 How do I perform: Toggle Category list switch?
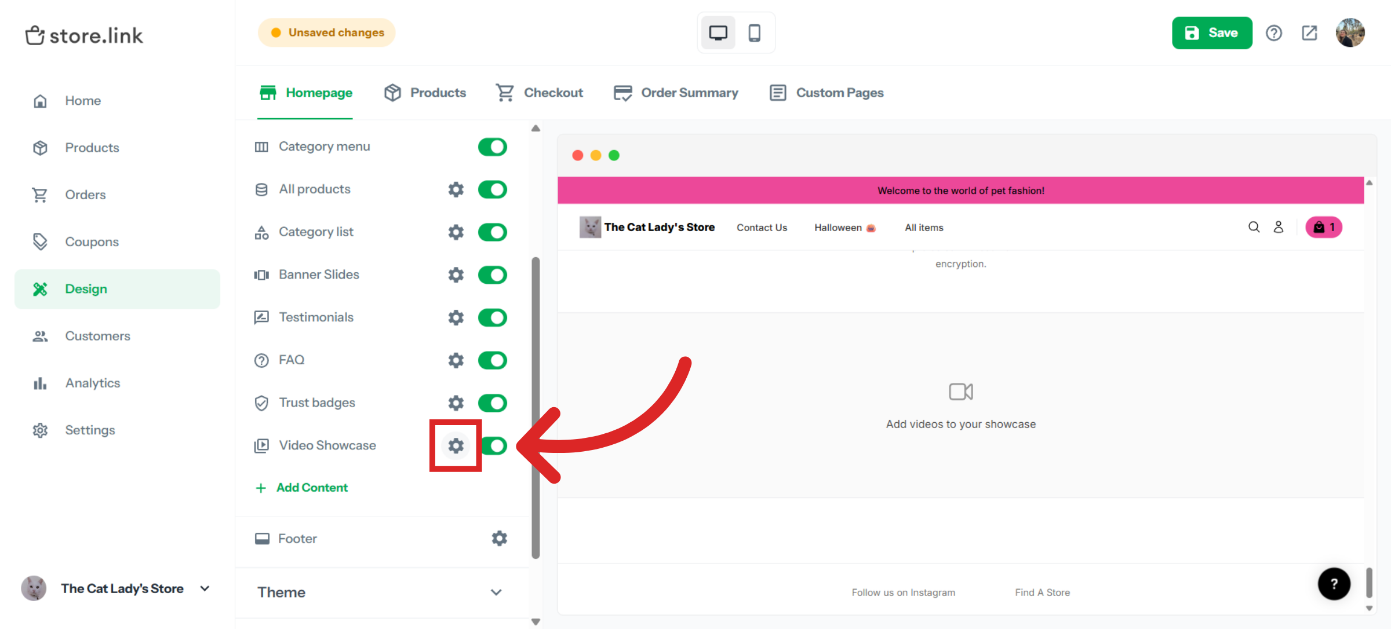493,232
